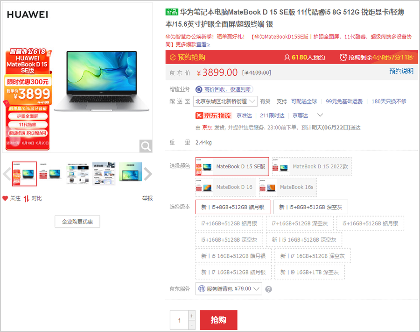Click the 预约说明 link
Viewport: 420px width, 332px height.
click(401, 71)
